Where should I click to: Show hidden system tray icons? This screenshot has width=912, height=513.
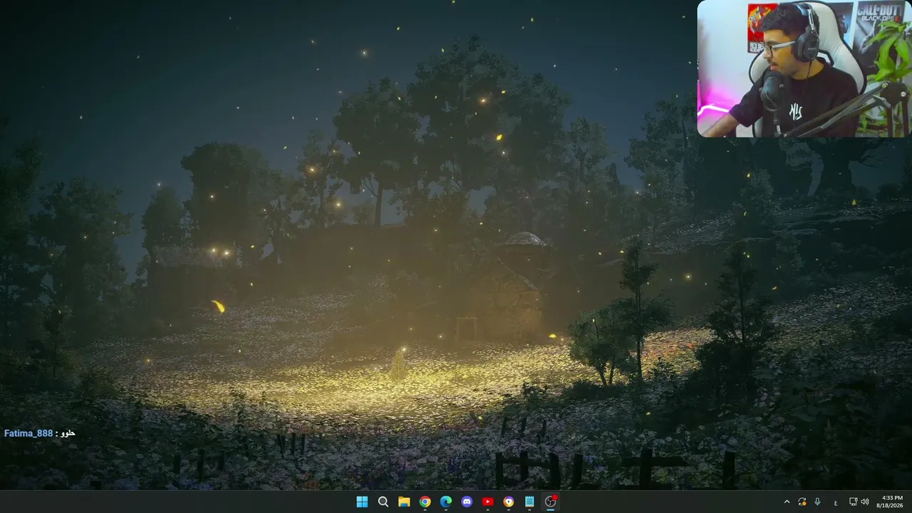pos(787,502)
